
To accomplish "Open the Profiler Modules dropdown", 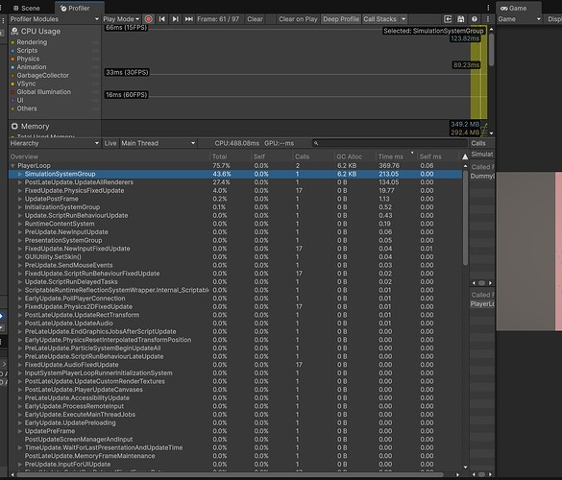I will click(54, 19).
